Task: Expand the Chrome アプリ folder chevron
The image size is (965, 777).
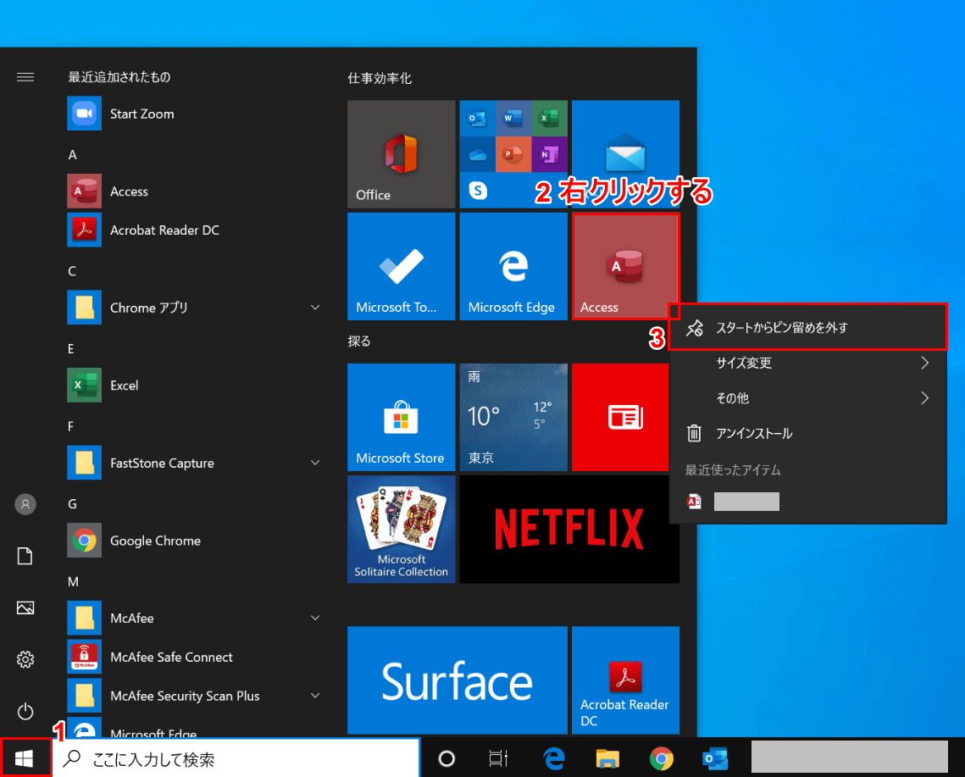Action: [x=315, y=308]
